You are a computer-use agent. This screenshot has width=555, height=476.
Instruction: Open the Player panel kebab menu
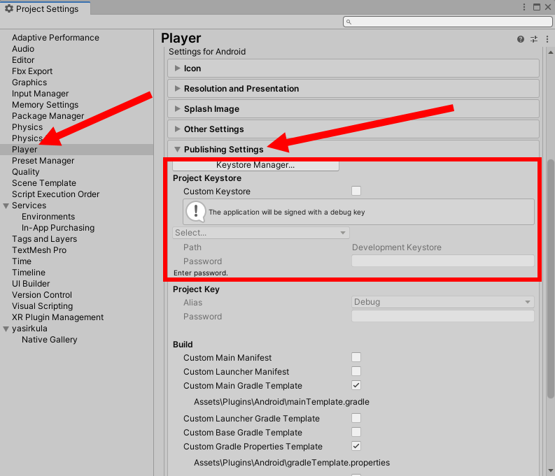click(547, 39)
